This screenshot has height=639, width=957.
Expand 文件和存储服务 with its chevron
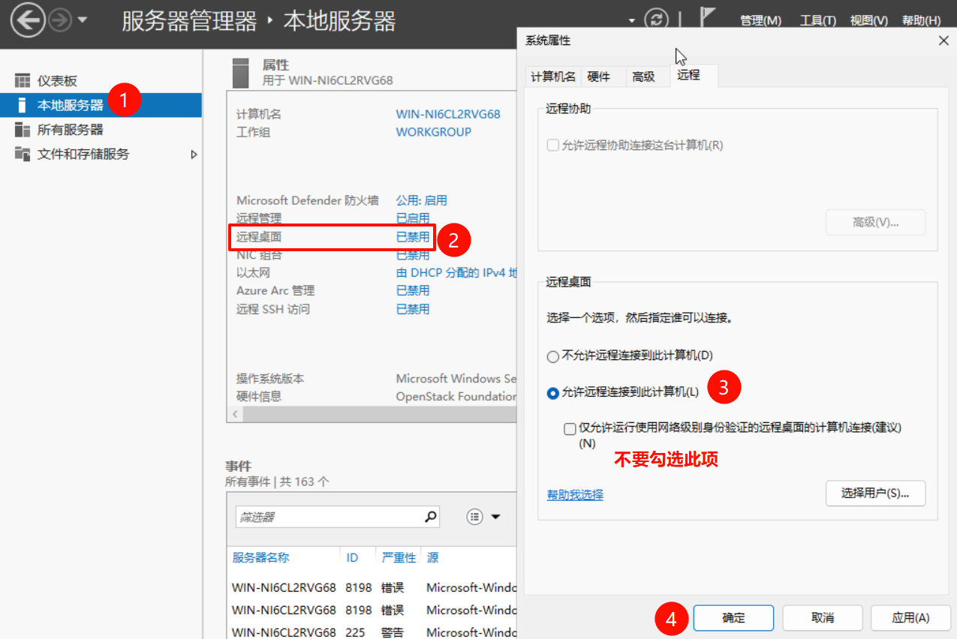click(194, 154)
